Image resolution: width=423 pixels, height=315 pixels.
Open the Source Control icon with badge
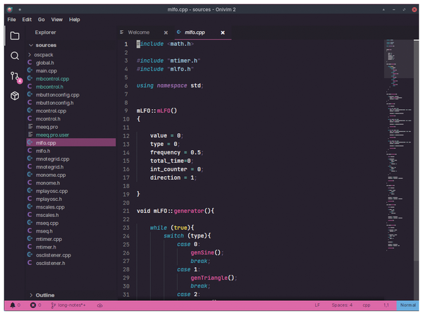point(16,77)
